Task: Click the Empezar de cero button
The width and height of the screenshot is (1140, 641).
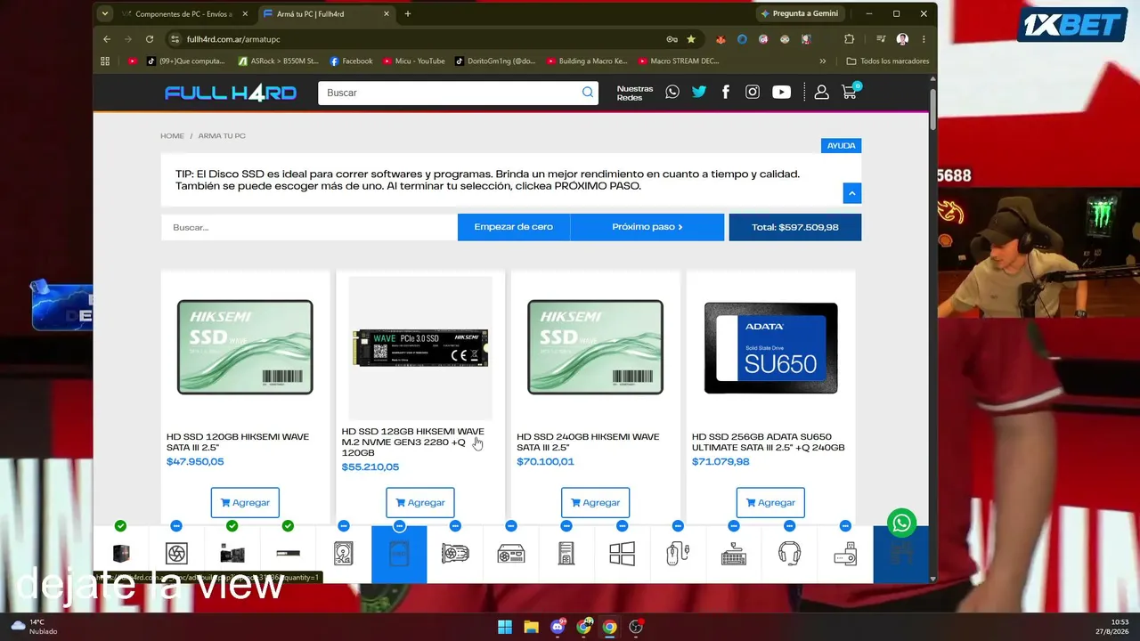Action: [514, 227]
